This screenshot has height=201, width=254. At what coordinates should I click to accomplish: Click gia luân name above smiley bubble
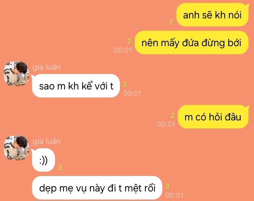point(47,142)
